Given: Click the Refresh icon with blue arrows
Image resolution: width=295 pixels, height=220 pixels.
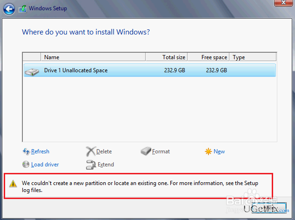Looking at the screenshot, I should point(26,151).
